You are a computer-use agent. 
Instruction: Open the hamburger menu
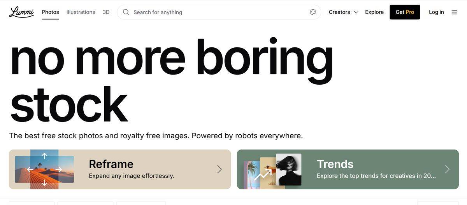click(x=454, y=12)
